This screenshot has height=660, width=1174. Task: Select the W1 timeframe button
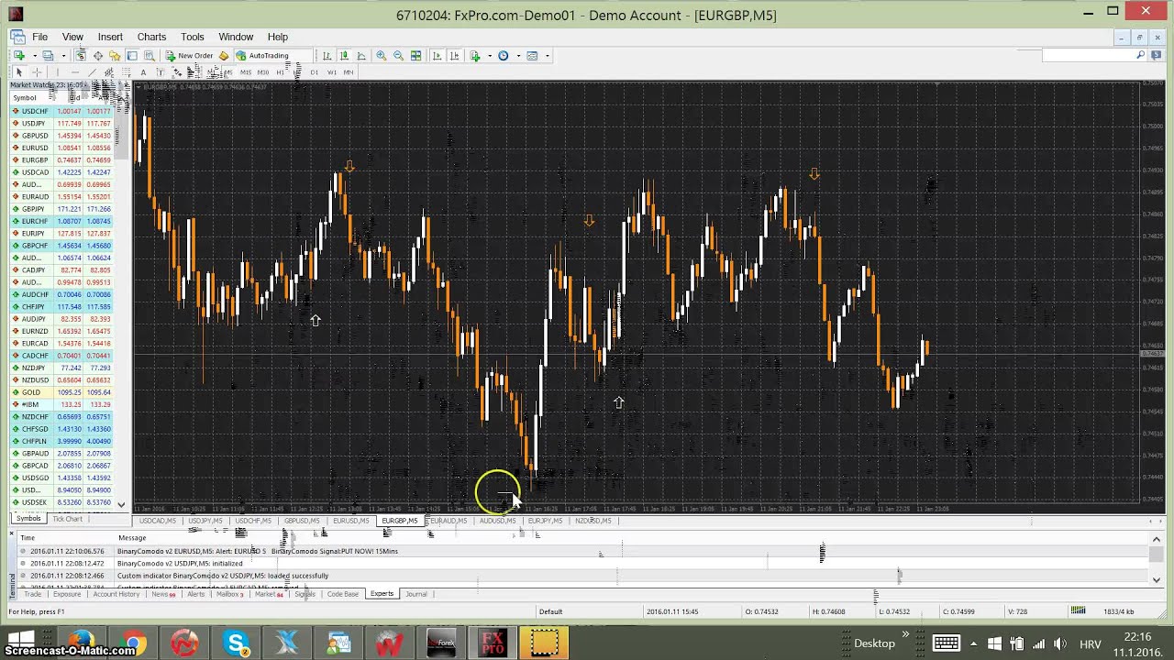332,72
